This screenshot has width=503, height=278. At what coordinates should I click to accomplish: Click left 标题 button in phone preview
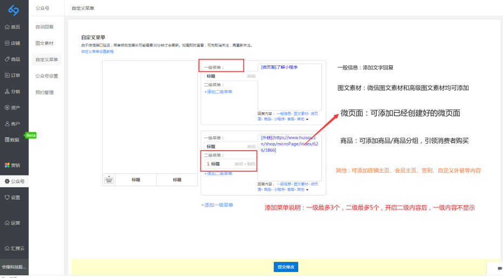click(x=136, y=180)
